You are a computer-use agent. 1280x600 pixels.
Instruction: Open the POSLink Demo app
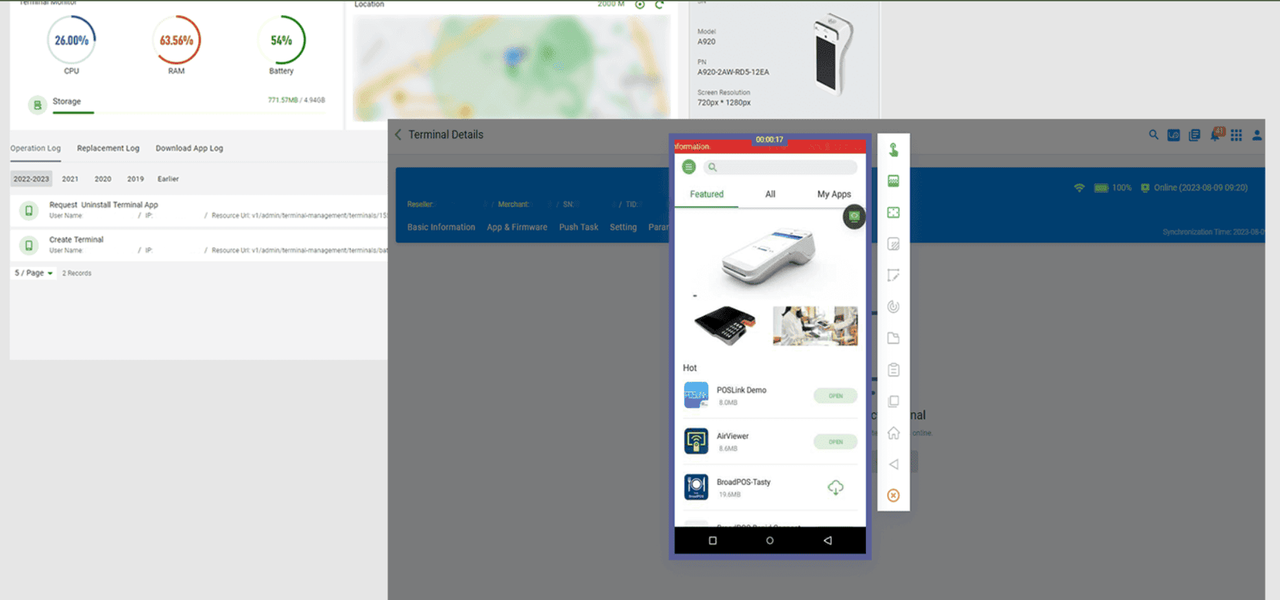point(835,396)
